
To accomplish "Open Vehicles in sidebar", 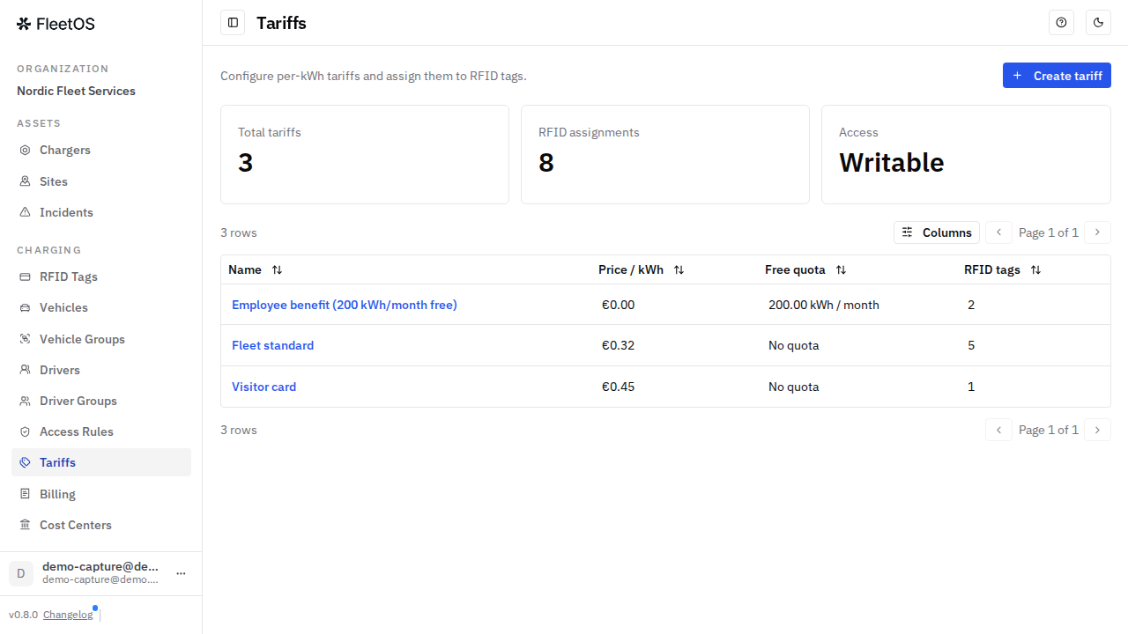I will 101,307.
